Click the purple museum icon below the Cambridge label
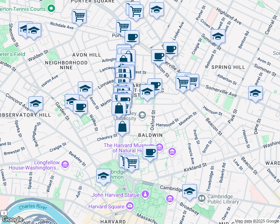This screenshot has height=224, width=280. 170,199
